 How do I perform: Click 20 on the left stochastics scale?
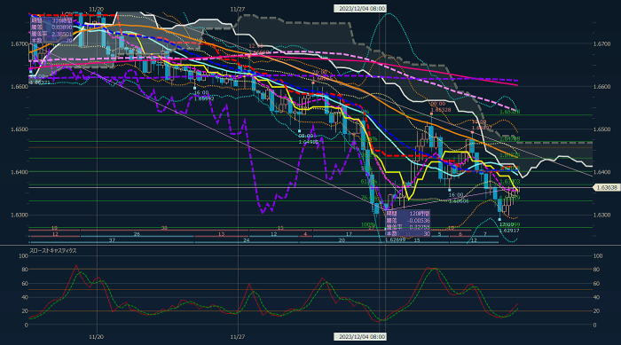pos(25,311)
